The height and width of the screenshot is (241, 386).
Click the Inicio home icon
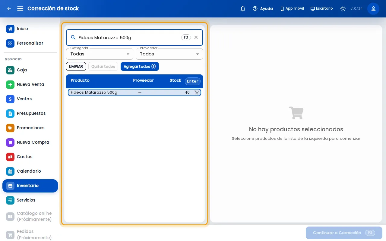pyautogui.click(x=10, y=29)
